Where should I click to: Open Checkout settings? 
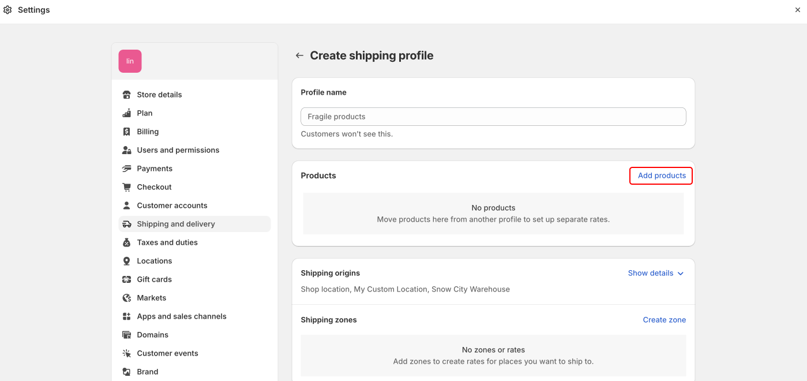pos(194,187)
